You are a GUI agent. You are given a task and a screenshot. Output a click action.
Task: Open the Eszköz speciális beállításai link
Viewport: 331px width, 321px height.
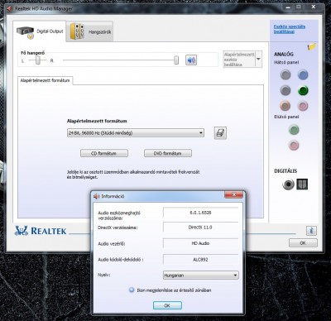pyautogui.click(x=290, y=29)
